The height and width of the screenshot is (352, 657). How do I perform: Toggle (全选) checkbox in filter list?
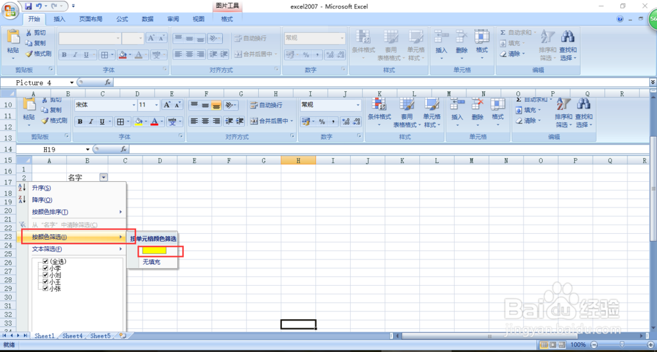click(x=46, y=261)
